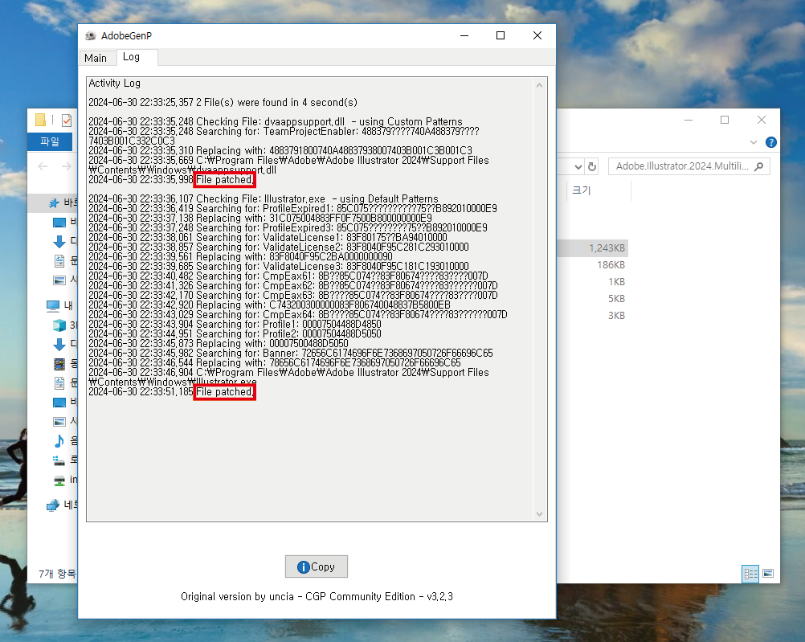Open the Videos filmstrip icon in sidebar
This screenshot has height=642, width=805.
click(x=59, y=364)
